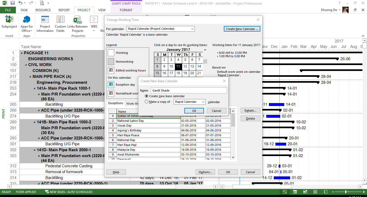Image resolution: width=367 pixels, height=197 pixels.
Task: Click the Links Between Projects icon
Action: [77, 20]
